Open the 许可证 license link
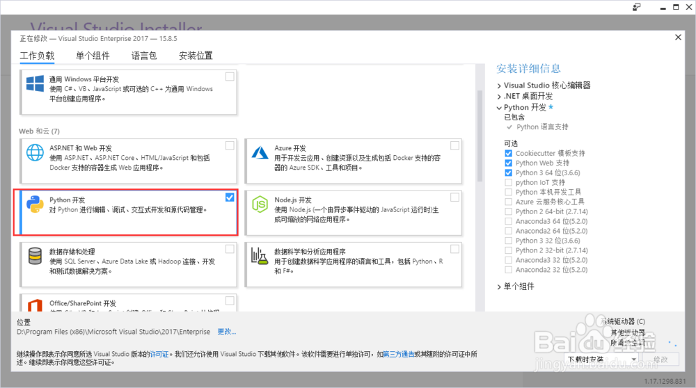 tap(159, 355)
